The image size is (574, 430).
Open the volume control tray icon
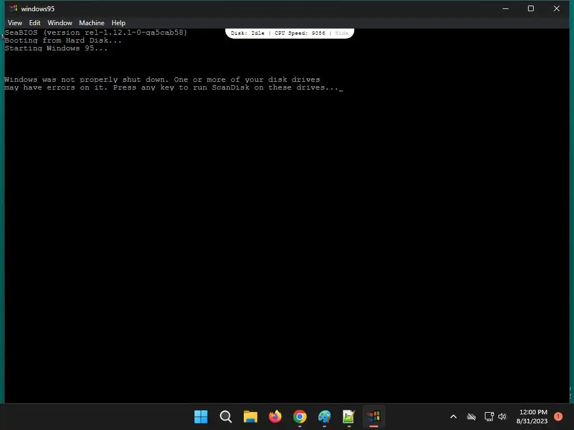click(502, 417)
